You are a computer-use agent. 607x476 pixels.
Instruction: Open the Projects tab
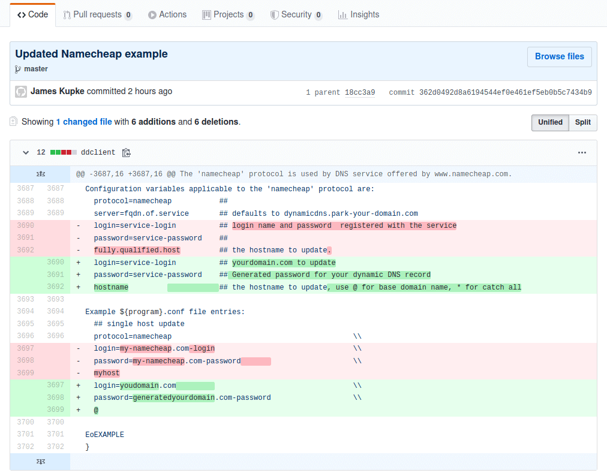coord(229,15)
